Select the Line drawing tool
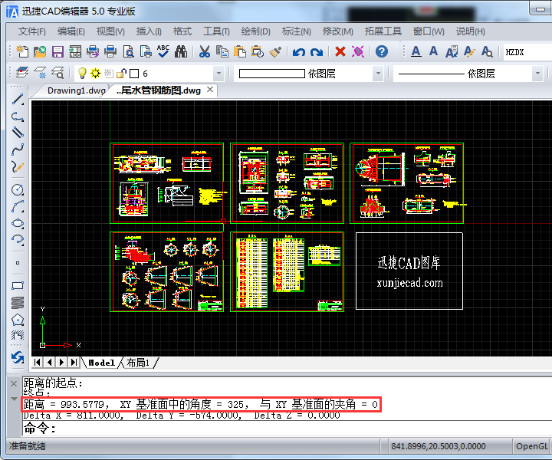The image size is (552, 460). tap(18, 99)
